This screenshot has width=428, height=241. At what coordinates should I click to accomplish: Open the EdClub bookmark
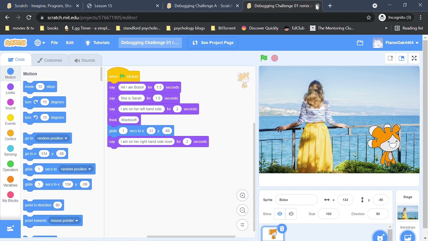click(x=294, y=28)
